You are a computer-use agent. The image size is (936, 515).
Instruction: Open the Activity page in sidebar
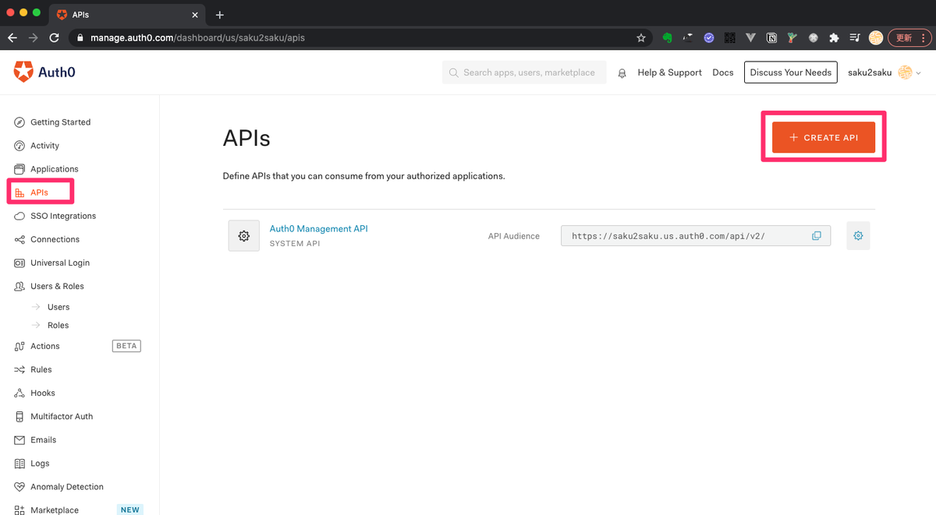tap(37, 146)
